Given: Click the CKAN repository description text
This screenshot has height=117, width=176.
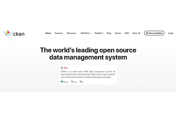Looking at the screenshot, I should point(88,74).
